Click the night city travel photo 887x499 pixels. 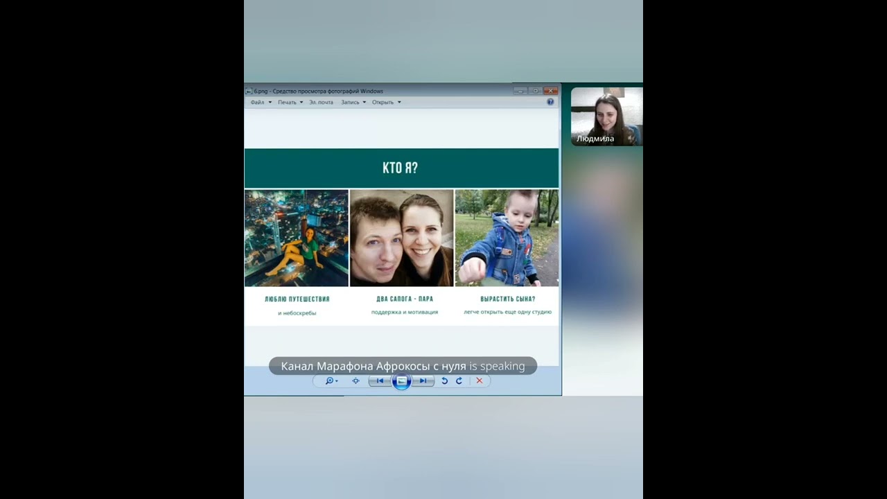click(x=297, y=238)
